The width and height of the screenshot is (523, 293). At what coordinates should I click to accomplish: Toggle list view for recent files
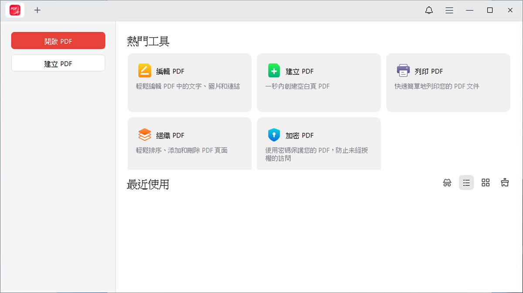466,182
